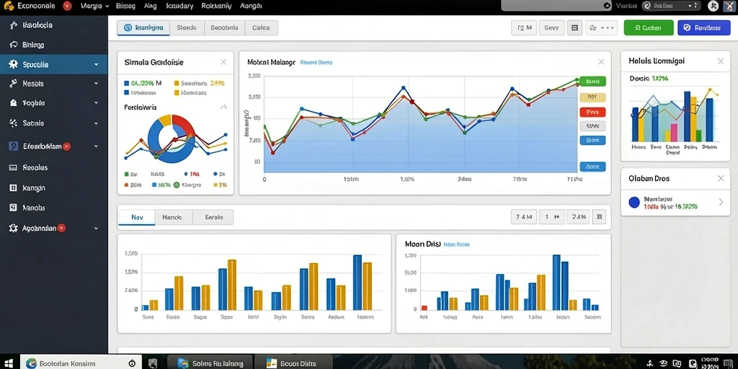Click the '12 M' button in the top toolbar
Image resolution: width=738 pixels, height=369 pixels.
pos(524,28)
